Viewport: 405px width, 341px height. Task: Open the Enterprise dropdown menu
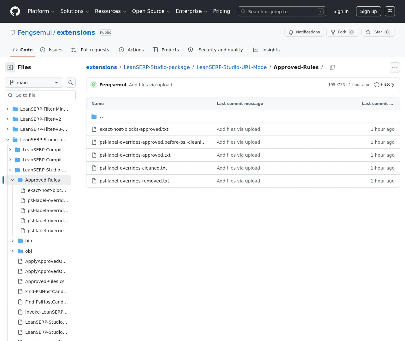coord(191,11)
